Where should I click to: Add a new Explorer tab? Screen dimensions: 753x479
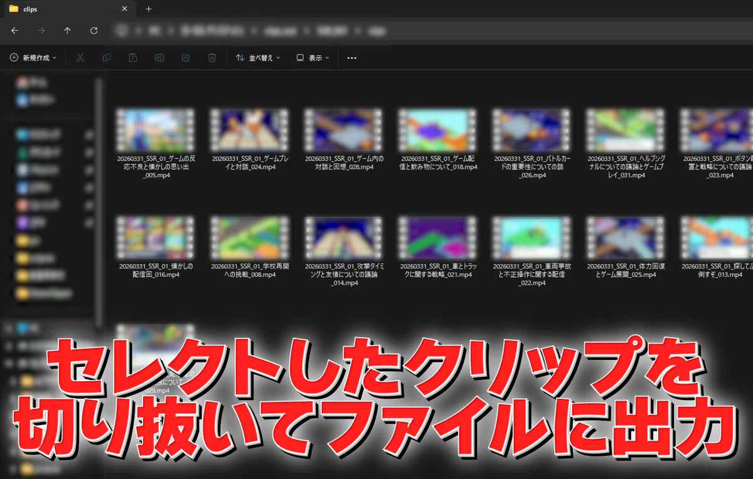149,9
